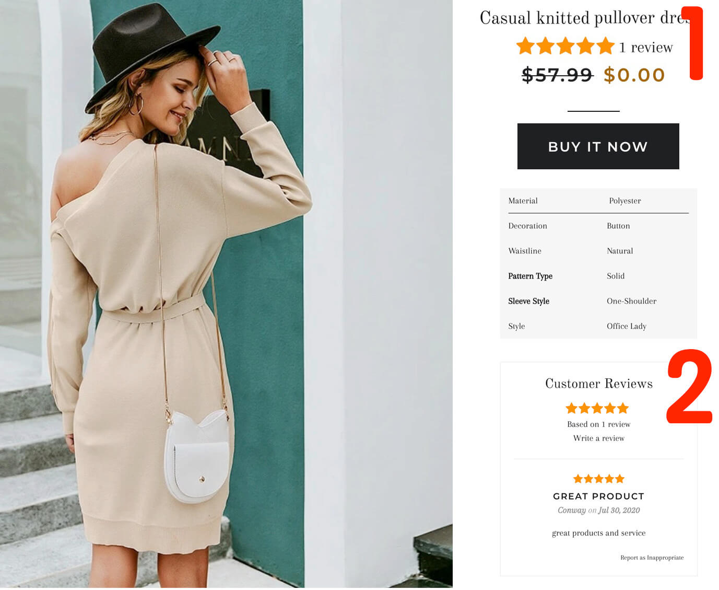719x590 pixels.
Task: Click the Customer Reviews heading
Action: coord(598,384)
